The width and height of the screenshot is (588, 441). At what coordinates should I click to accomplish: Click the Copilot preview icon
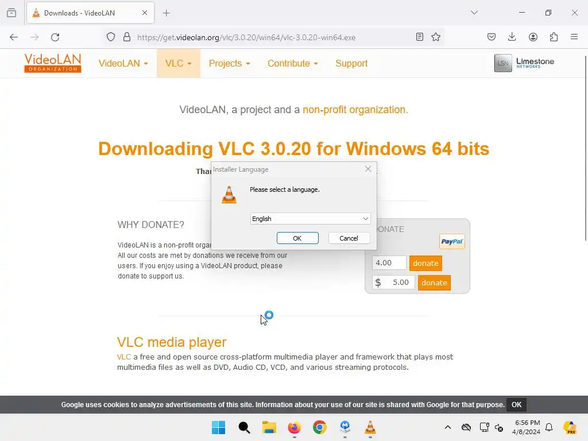tap(570, 427)
